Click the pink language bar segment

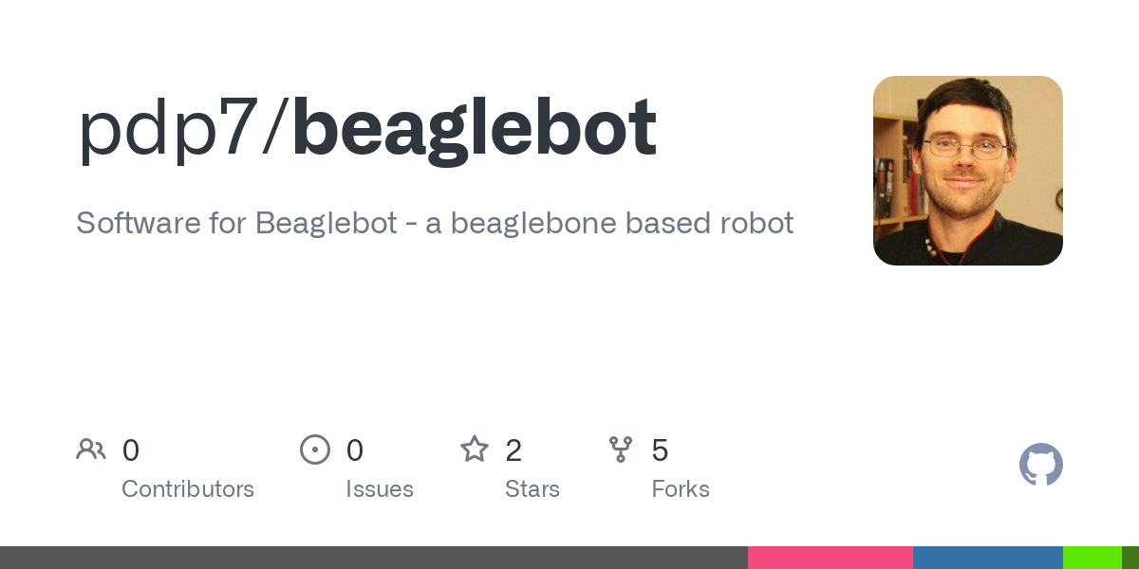pos(831,558)
